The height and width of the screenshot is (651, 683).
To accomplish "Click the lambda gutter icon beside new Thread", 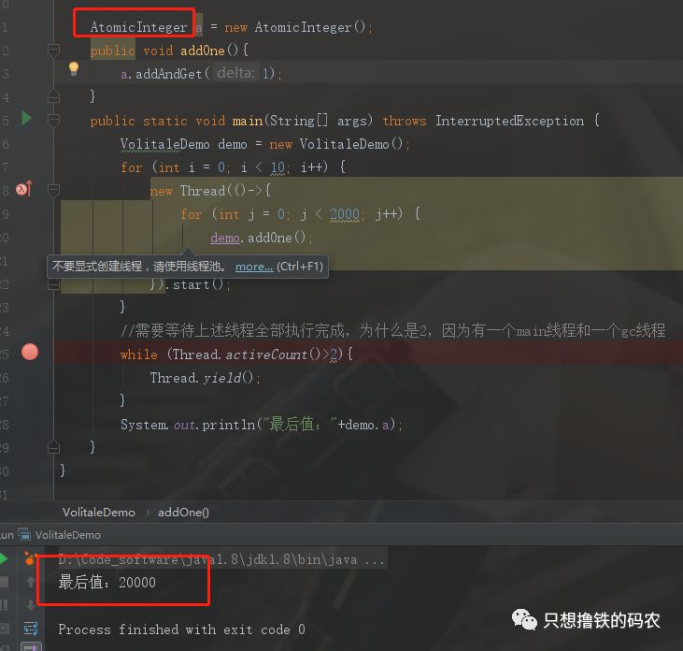I will click(x=24, y=189).
